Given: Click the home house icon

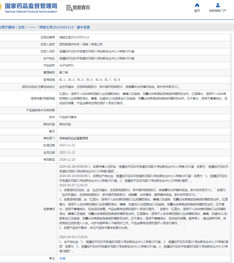Looking at the screenshot, I should click(x=197, y=5).
